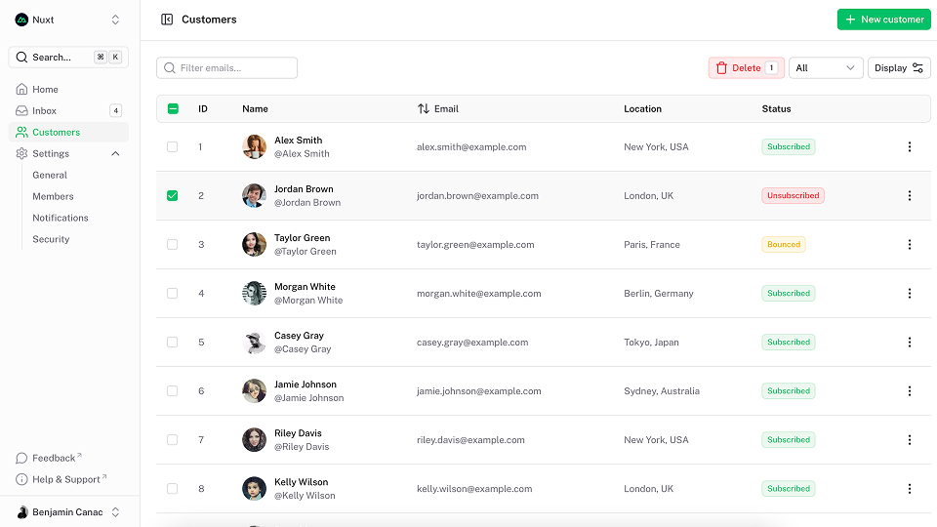Screen dimensions: 937x527
Task: Select the Morgan White row checkbox
Action: 173,294
